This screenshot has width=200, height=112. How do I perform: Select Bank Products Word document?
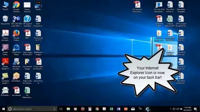38,21
